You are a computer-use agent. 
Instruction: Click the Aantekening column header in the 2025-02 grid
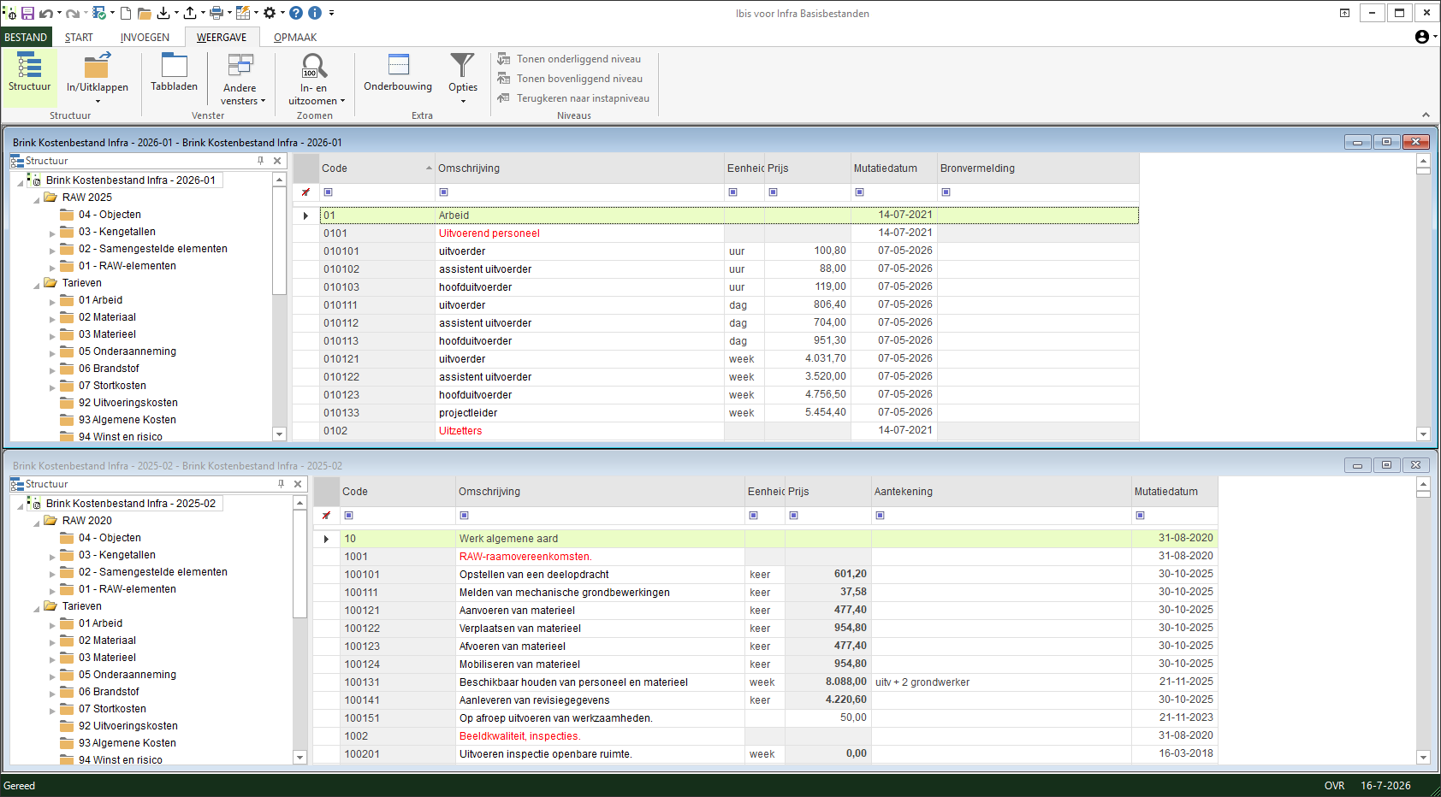click(x=1002, y=492)
